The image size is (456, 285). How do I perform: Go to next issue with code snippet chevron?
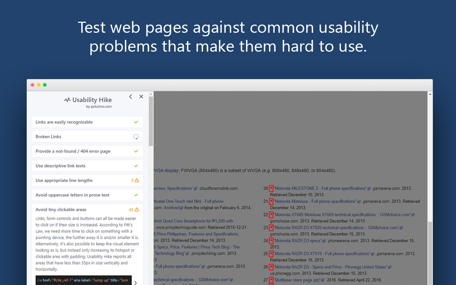tap(135, 283)
